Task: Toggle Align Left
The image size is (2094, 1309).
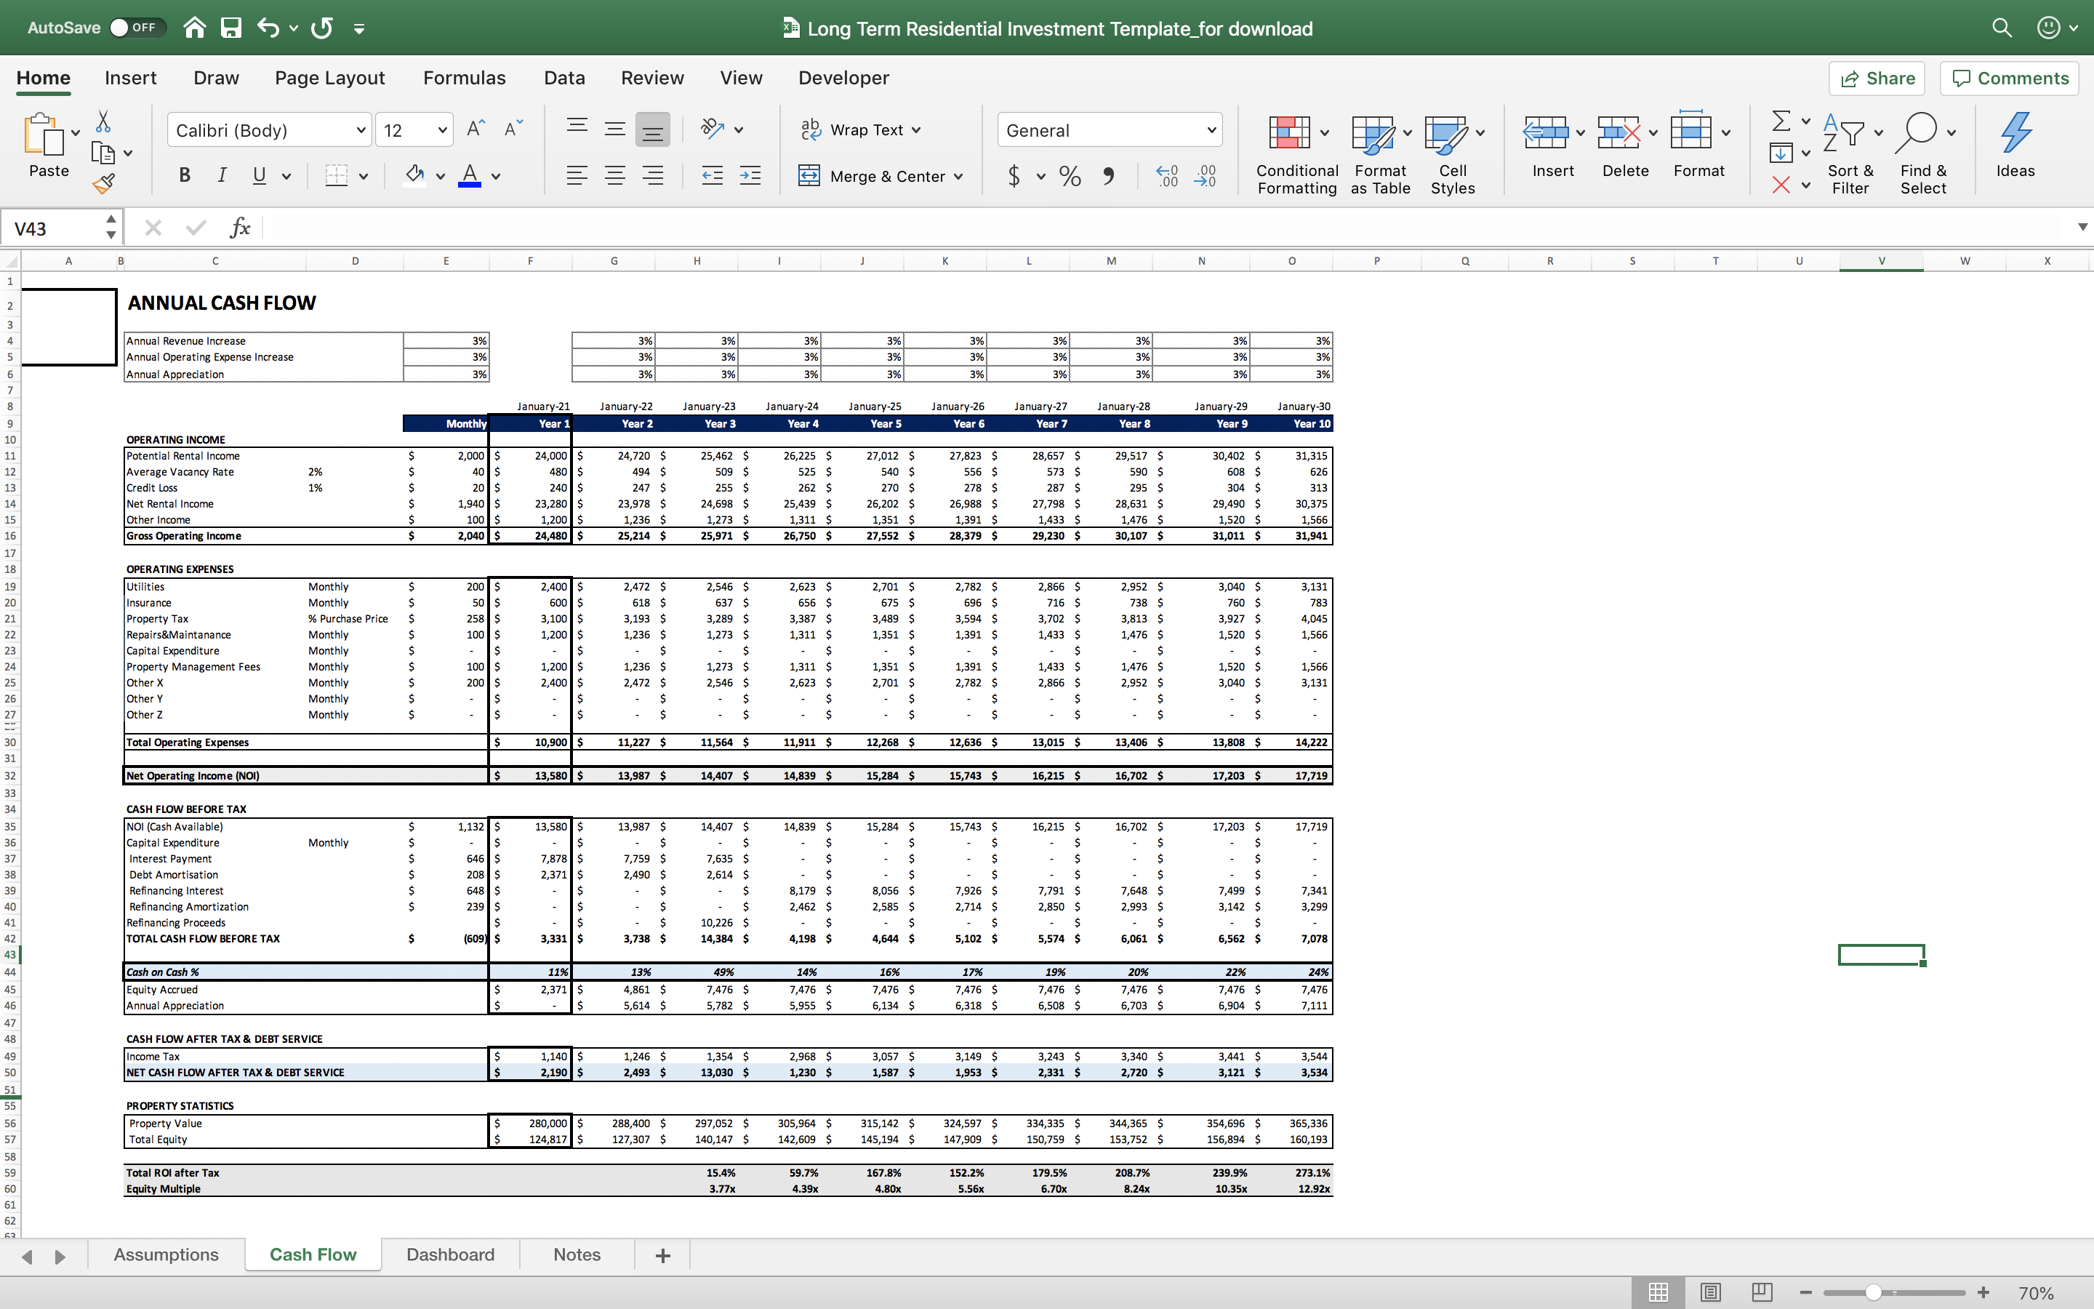Action: coord(577,176)
